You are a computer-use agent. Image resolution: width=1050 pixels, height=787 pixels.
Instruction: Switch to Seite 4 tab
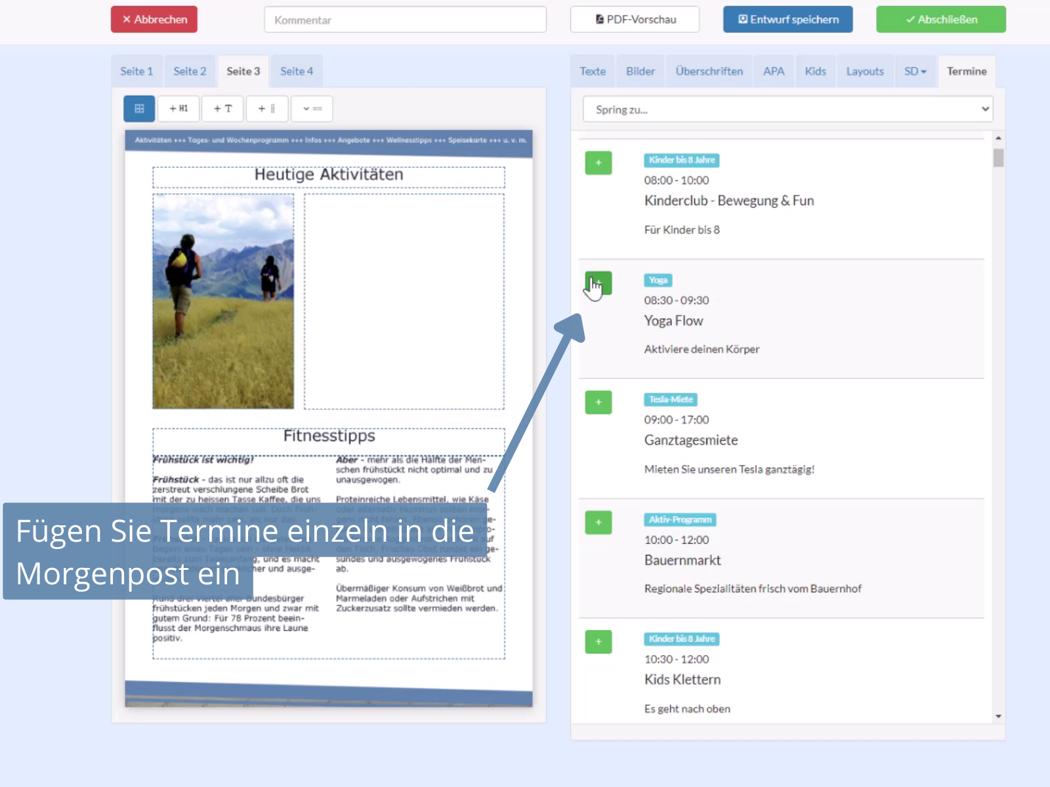point(297,71)
